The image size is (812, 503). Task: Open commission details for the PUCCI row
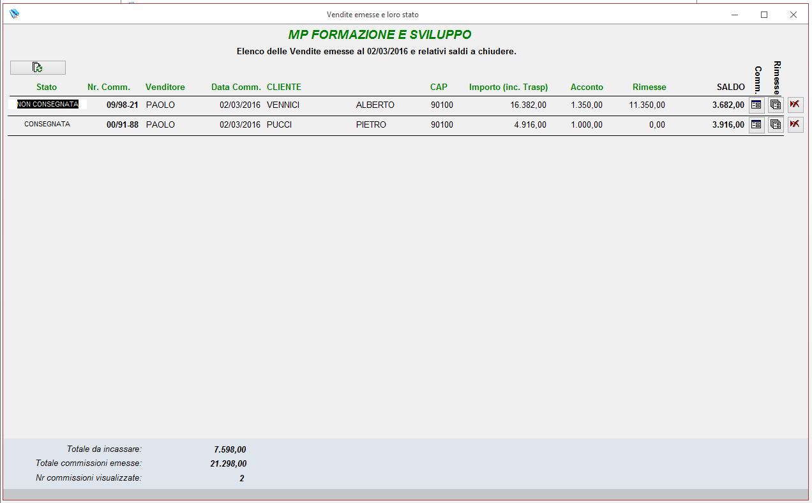[756, 124]
